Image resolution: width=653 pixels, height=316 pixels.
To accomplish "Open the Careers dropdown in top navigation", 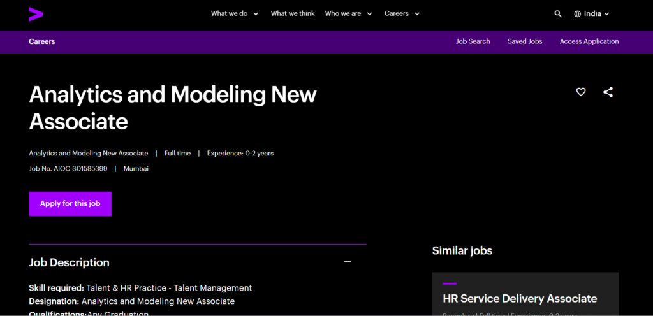I will (402, 13).
